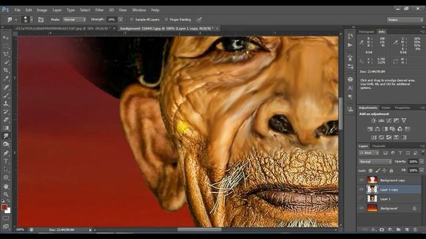Enable Sample All Layers checkbox
Image resolution: width=426 pixels, height=239 pixels.
132,19
